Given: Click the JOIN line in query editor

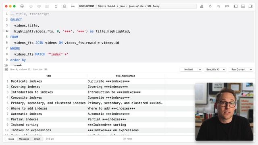Looking at the screenshot, I should tap(67, 43).
